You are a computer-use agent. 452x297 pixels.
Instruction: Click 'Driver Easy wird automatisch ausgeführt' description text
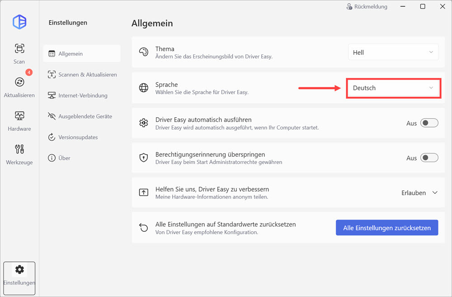(x=237, y=128)
